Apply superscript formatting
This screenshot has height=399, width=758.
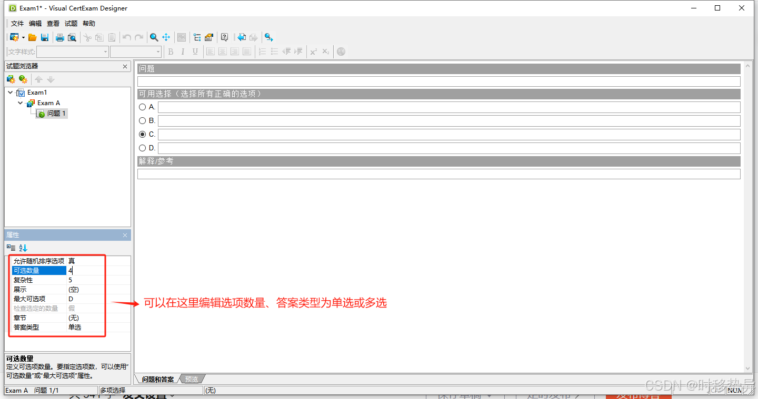coord(314,52)
